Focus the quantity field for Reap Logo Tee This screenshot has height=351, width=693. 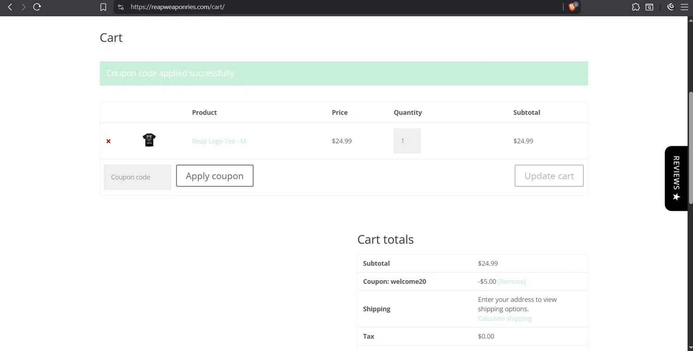click(x=407, y=141)
